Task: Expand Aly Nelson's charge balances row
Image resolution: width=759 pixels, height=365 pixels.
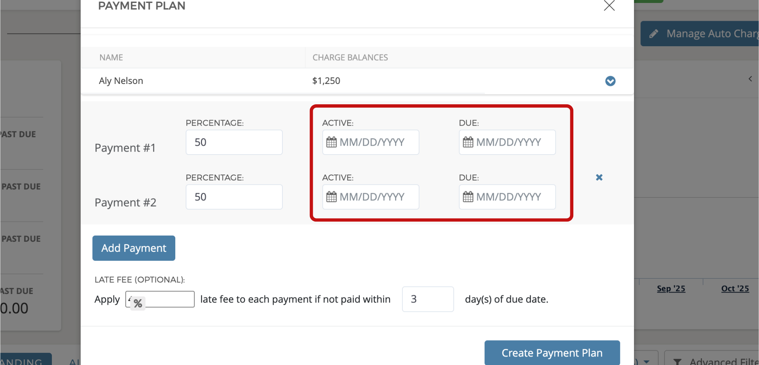Action: (x=610, y=81)
